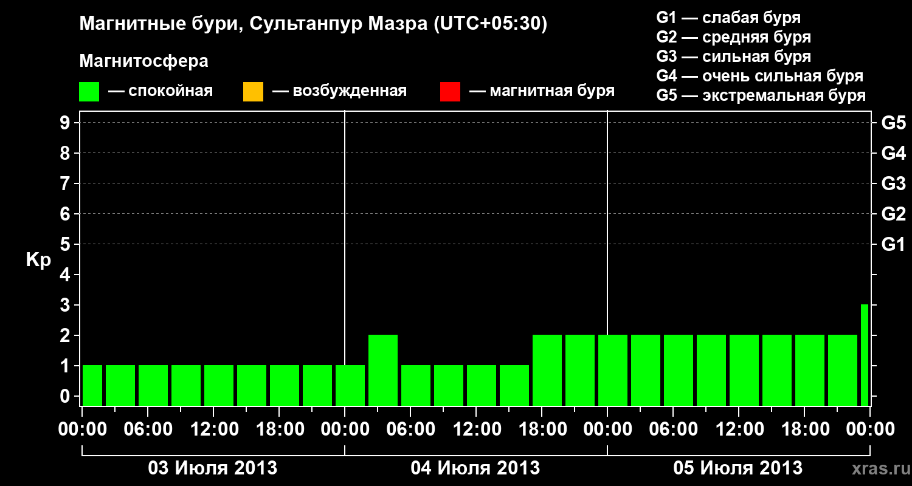The image size is (912, 486).
Task: Click the orange 'возбужденная' legend swatch
Action: (x=253, y=92)
